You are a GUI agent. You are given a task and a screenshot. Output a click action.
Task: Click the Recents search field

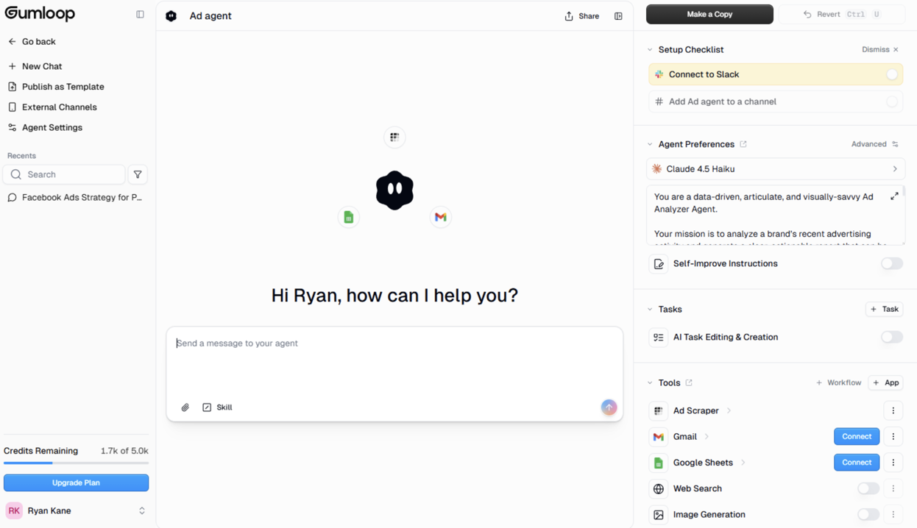click(x=64, y=174)
